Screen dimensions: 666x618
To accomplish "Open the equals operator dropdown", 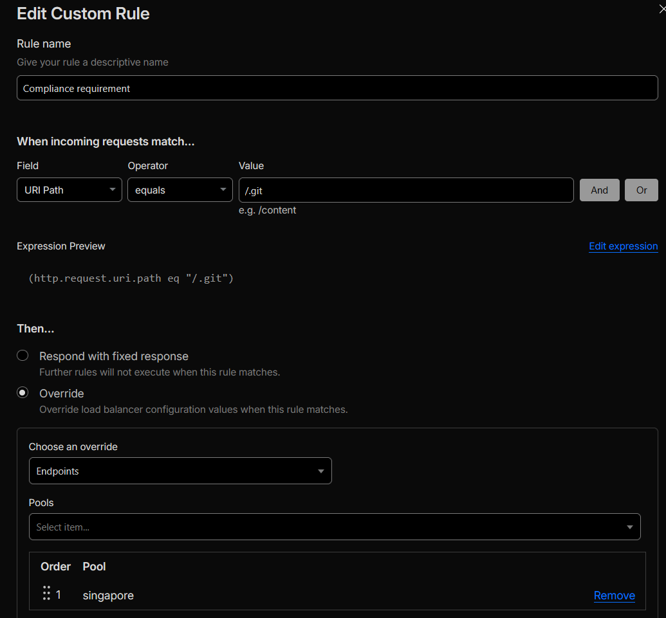I will tap(180, 190).
